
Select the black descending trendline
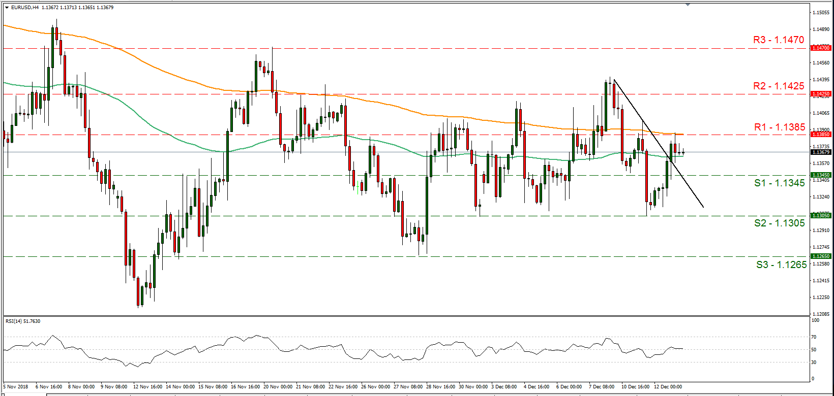659,143
